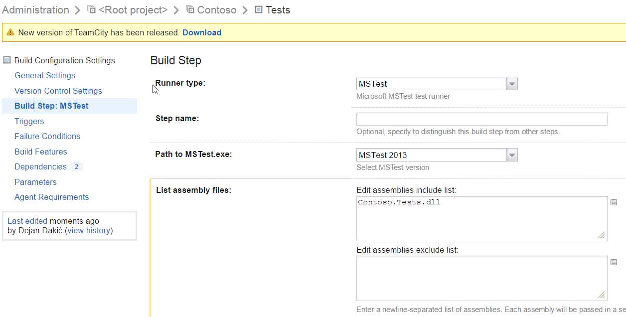Go to Contoso project breadcrumb
This screenshot has height=317, width=626.
(217, 10)
